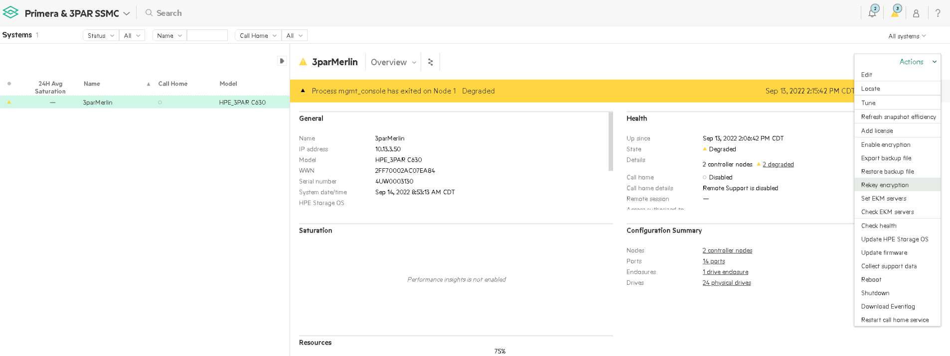Open the notifications bell icon
This screenshot has height=356, width=950.
point(872,13)
